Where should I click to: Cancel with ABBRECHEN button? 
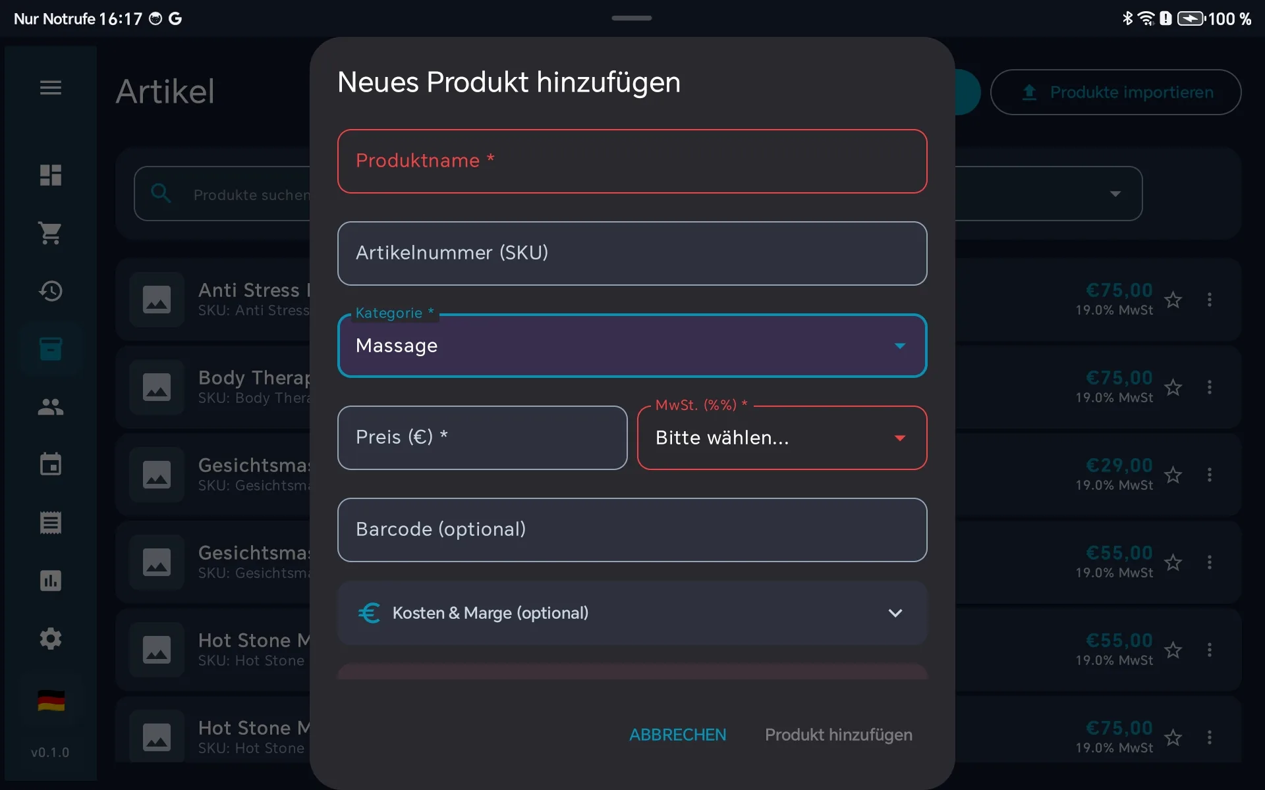[x=677, y=735]
